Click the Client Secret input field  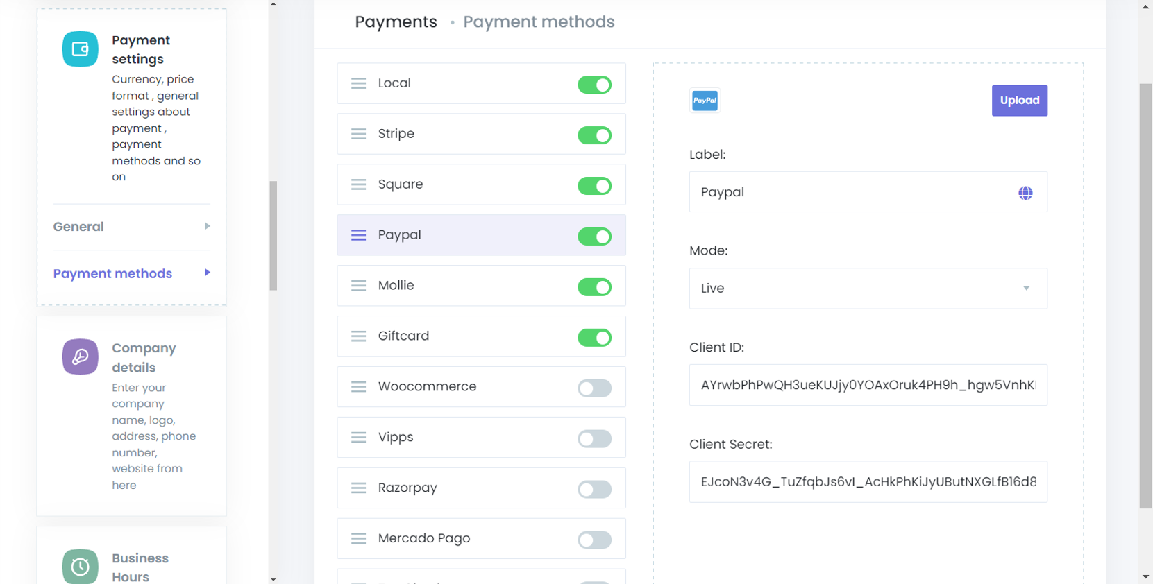[867, 482]
